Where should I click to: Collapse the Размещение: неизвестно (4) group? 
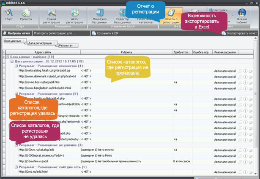pyautogui.click(x=16, y=66)
